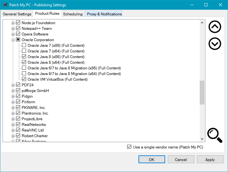The image size is (228, 172).
Task: Expand the Robert Chartier node
Action: point(13,136)
